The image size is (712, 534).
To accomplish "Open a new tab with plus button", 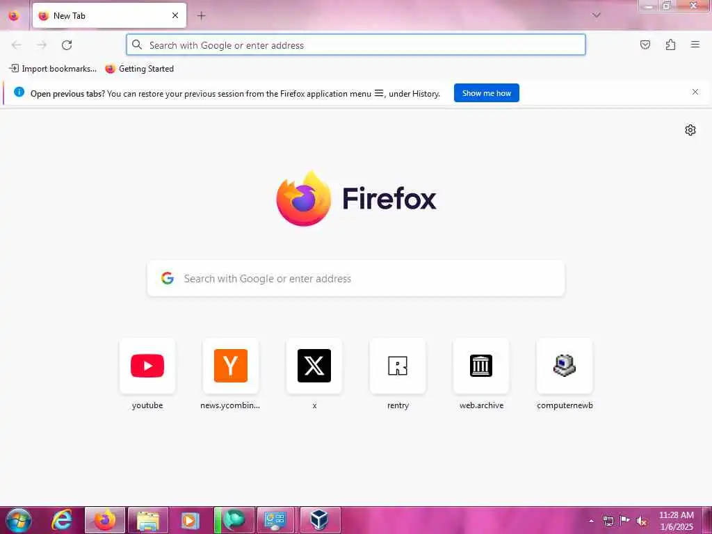I will point(201,15).
